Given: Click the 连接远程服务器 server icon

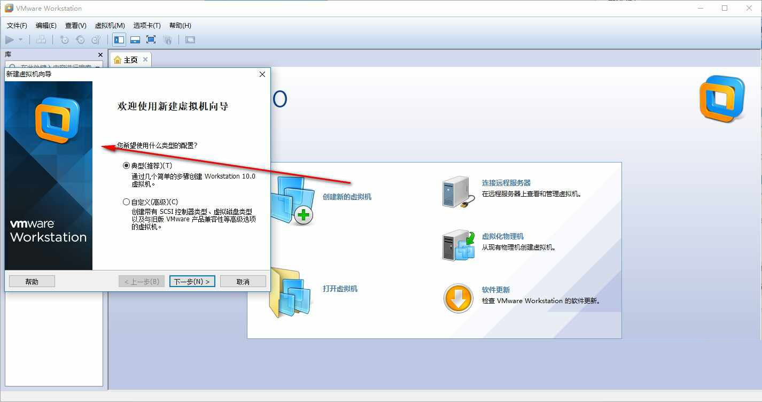Looking at the screenshot, I should (458, 192).
